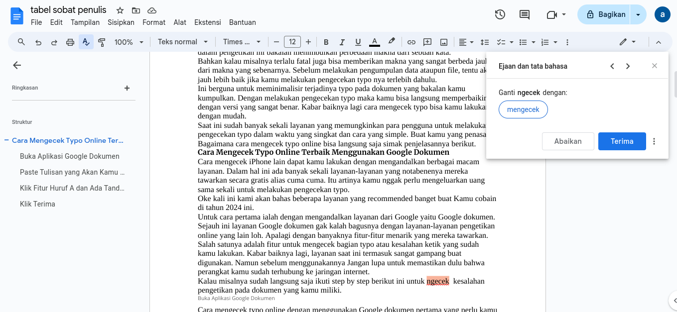The height and width of the screenshot is (312, 677).
Task: Click the move to folder icon
Action: click(x=136, y=10)
